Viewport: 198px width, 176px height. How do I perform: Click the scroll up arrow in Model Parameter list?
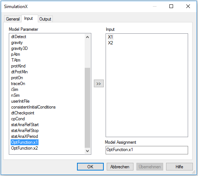pyautogui.click(x=87, y=37)
